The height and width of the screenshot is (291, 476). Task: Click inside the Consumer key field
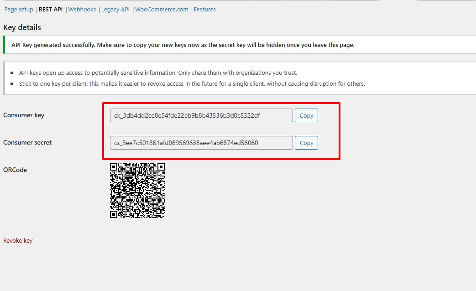[201, 115]
